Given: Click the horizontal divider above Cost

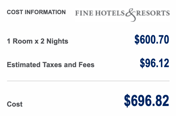Looking at the screenshot, I should coord(88,81).
